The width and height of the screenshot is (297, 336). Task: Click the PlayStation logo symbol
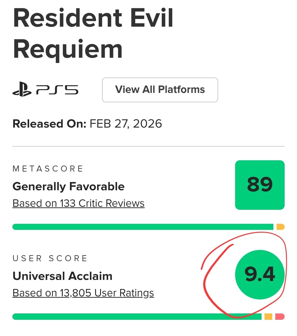(22, 90)
